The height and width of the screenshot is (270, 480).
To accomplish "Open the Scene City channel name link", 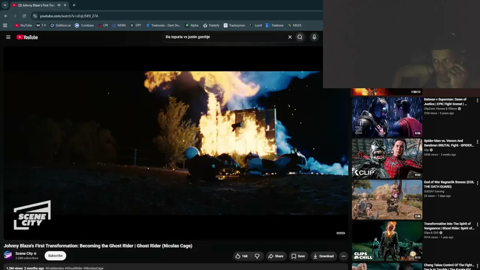I will click(x=24, y=253).
